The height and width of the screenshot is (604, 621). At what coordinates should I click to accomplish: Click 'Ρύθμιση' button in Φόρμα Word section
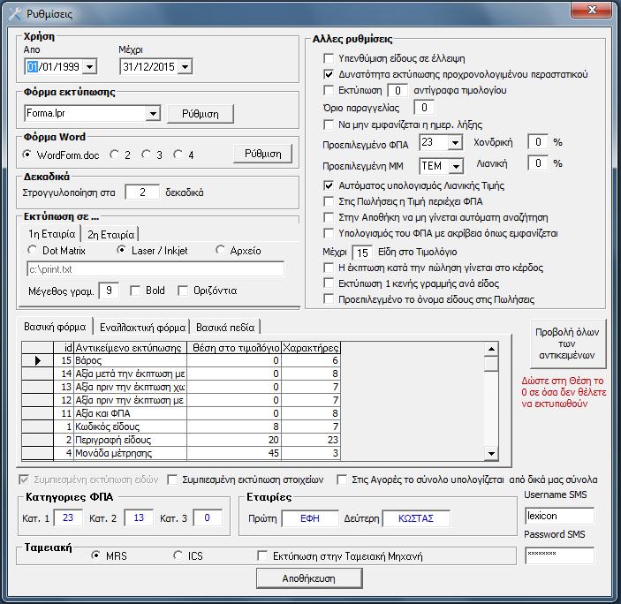(x=263, y=154)
